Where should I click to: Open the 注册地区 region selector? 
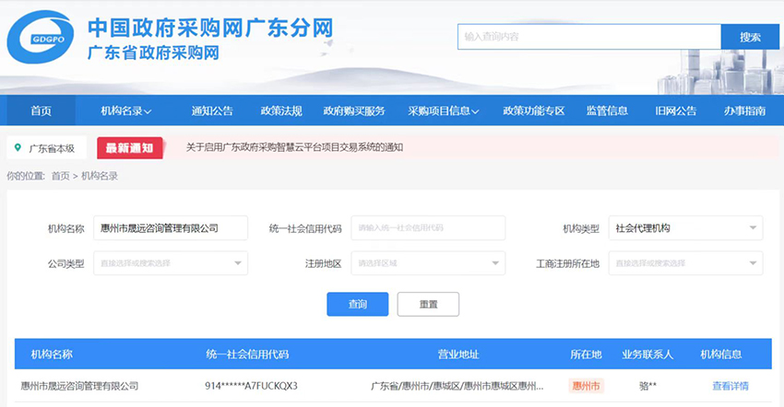[x=428, y=263]
